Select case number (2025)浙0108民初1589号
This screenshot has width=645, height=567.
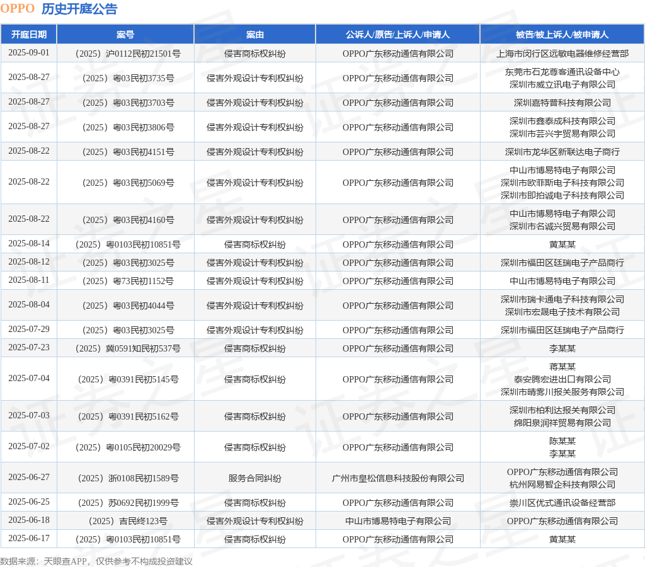[x=128, y=478]
